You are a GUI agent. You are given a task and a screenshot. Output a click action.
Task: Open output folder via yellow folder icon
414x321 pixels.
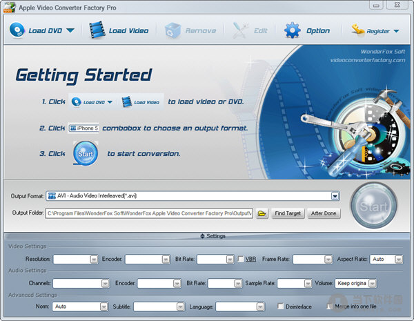[x=262, y=213]
